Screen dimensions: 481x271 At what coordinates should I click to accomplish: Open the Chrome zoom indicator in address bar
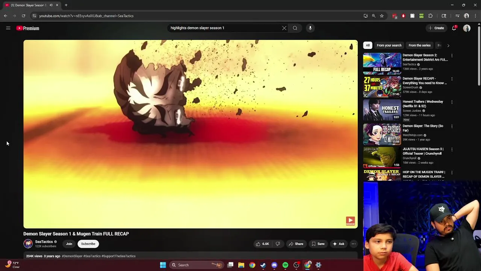click(x=374, y=16)
